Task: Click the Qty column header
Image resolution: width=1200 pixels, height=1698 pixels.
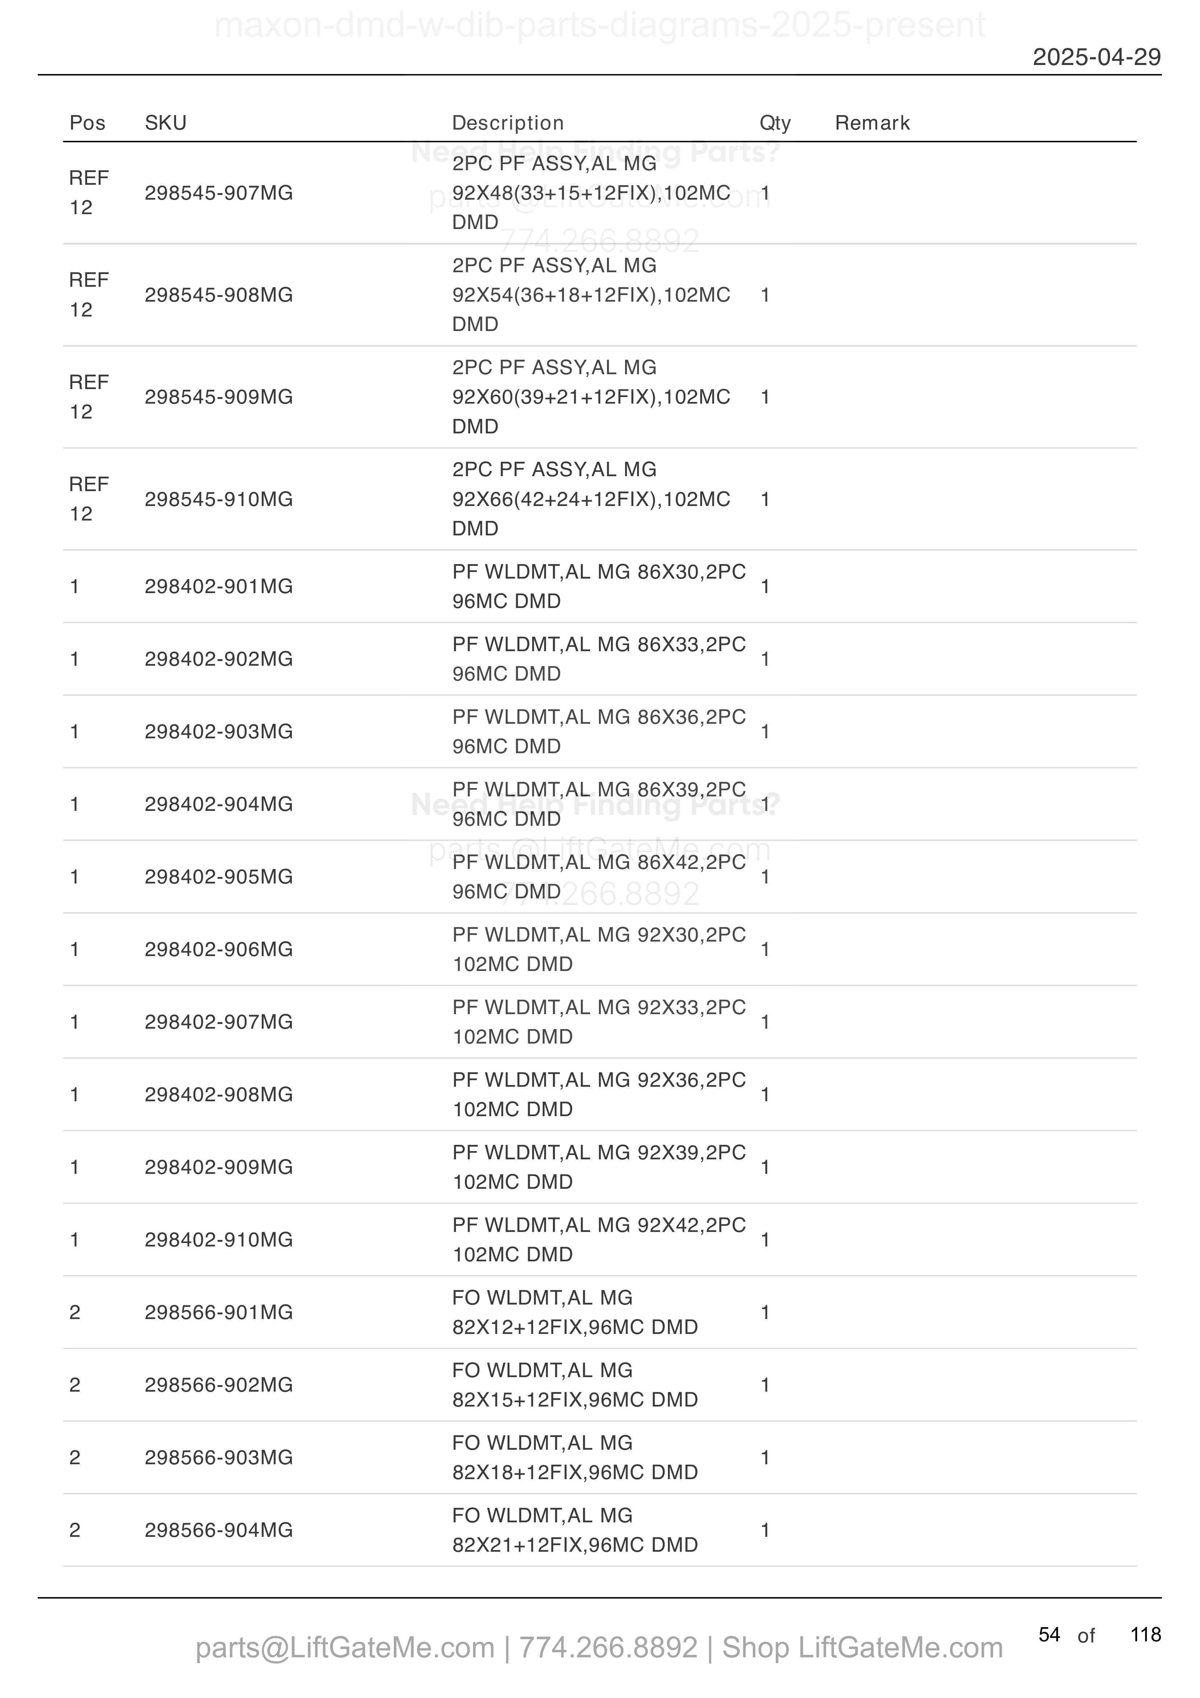Action: pyautogui.click(x=775, y=123)
